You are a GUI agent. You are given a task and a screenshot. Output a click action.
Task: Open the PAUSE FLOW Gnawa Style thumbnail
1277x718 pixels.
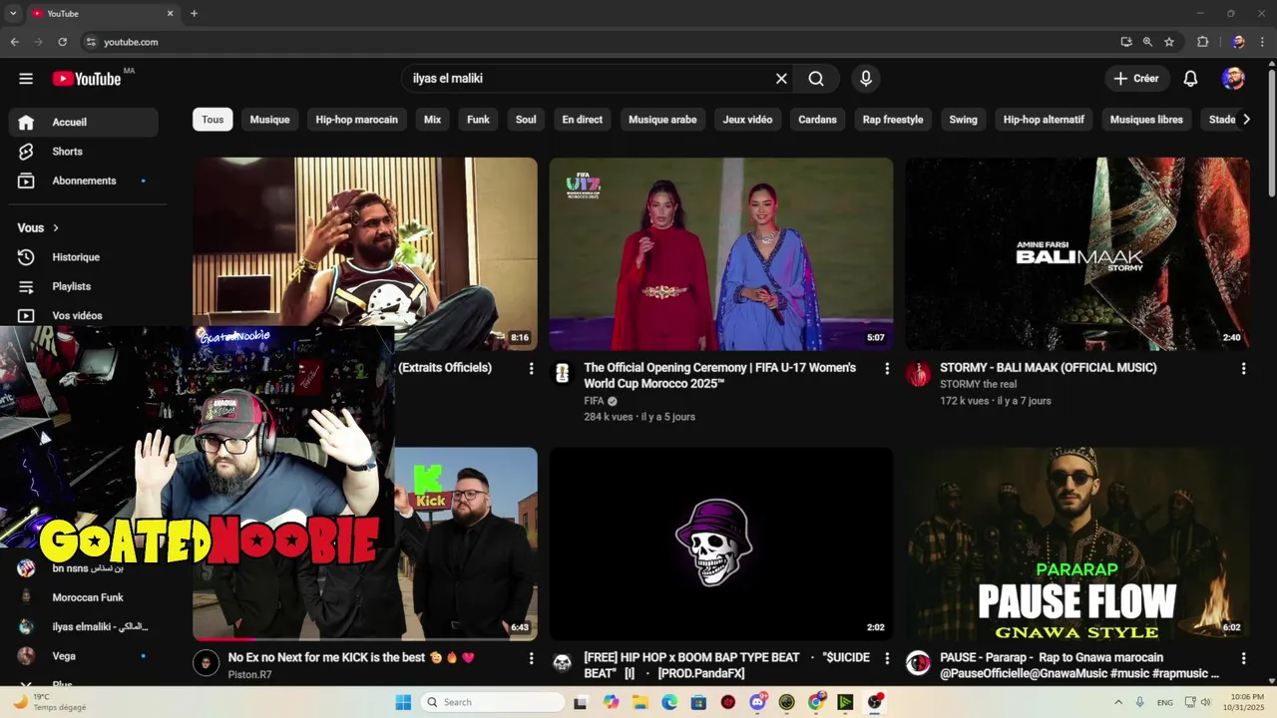point(1077,543)
